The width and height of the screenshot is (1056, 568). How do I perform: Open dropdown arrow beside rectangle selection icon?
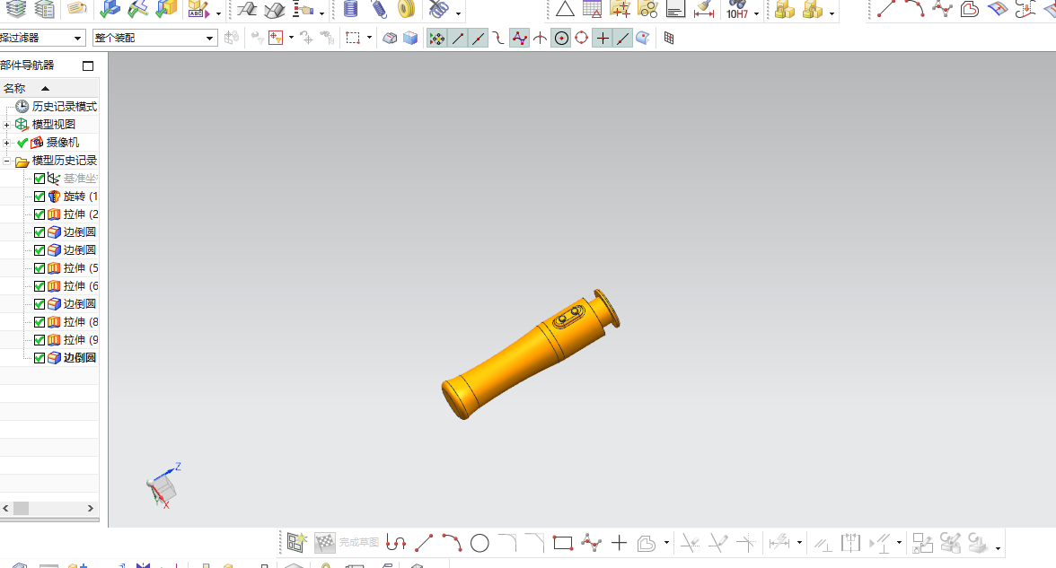pyautogui.click(x=369, y=38)
